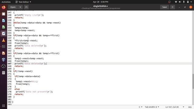Launch LibreOffice Calc from dock
194x109 pixels.
click(x=3, y=27)
